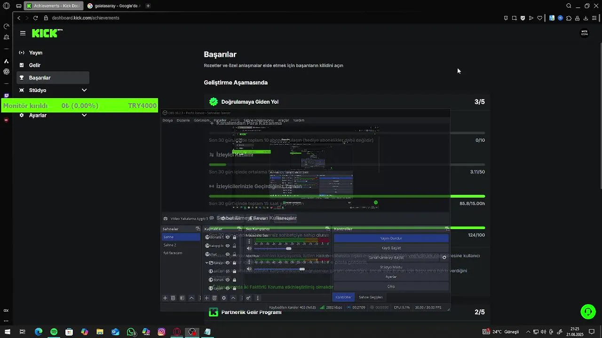Open ChatGPT from the Opera sidebar
This screenshot has height=338, width=602.
[6, 72]
